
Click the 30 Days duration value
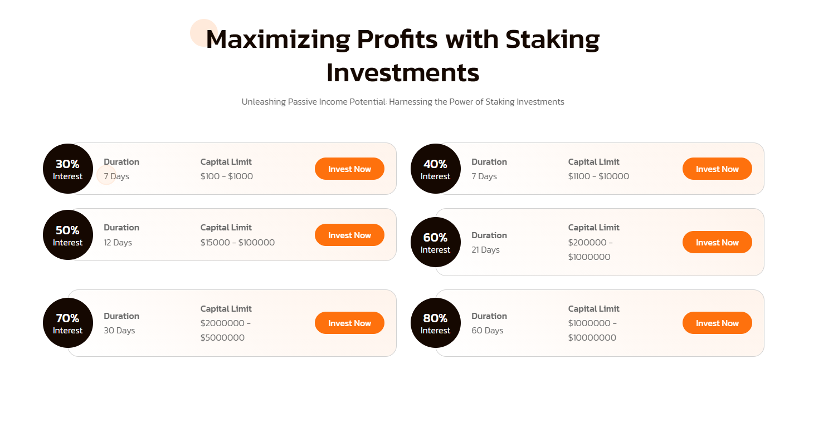point(119,331)
